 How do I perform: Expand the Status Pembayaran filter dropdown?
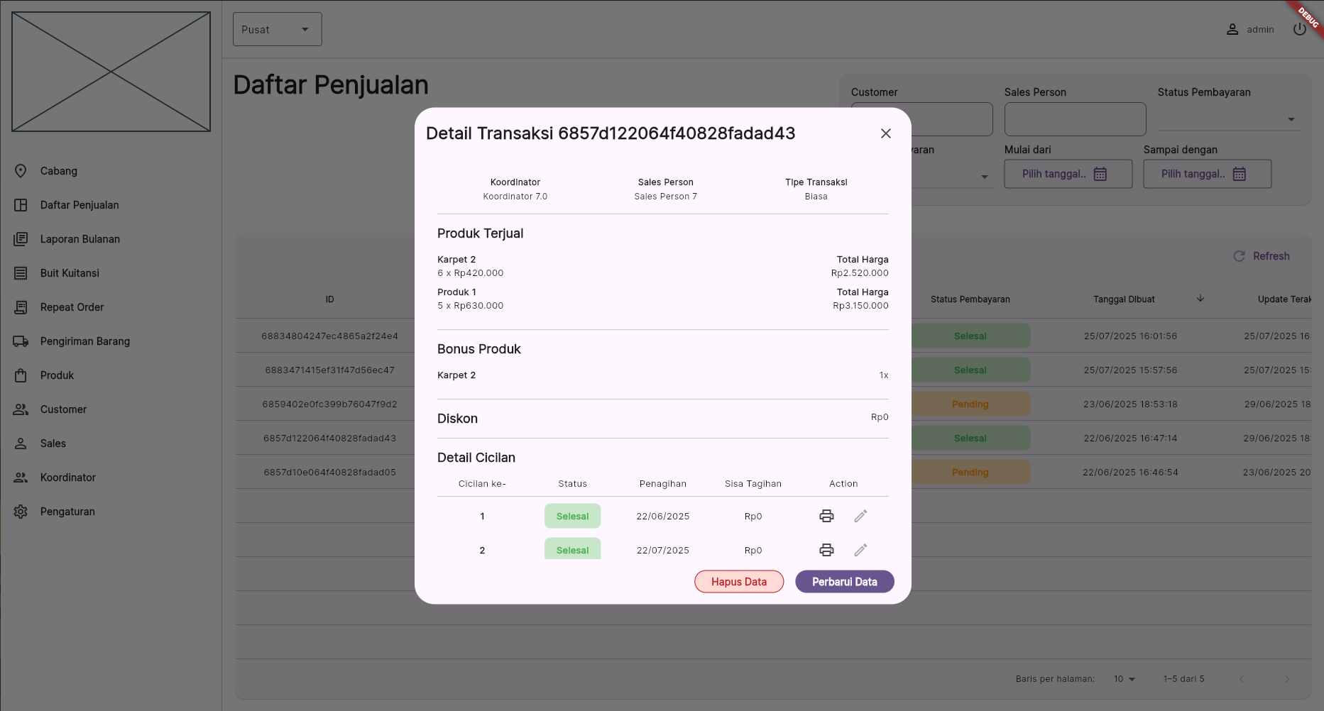[x=1291, y=118]
